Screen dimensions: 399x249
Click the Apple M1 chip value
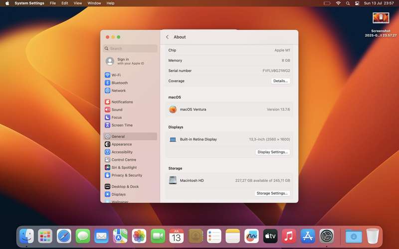[x=282, y=50]
